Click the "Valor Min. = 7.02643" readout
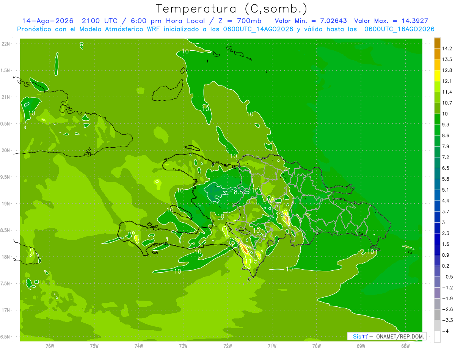This screenshot has height=351, width=455. [311, 21]
